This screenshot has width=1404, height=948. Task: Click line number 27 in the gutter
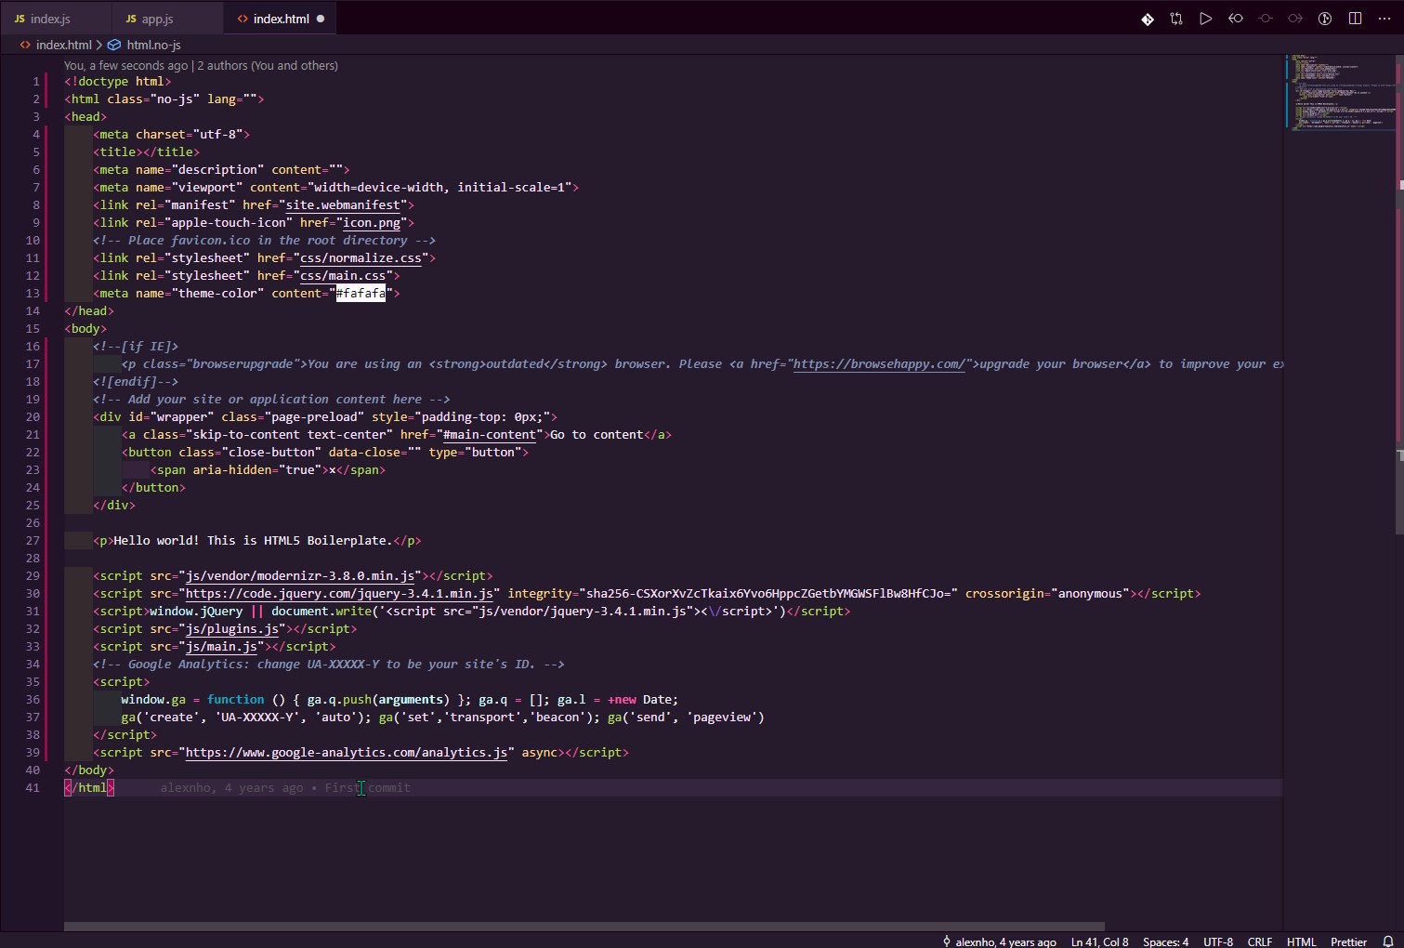coord(33,540)
